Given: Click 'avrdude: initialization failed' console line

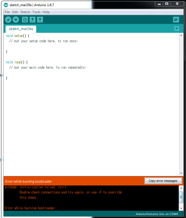Looking at the screenshot, I should point(35,187).
